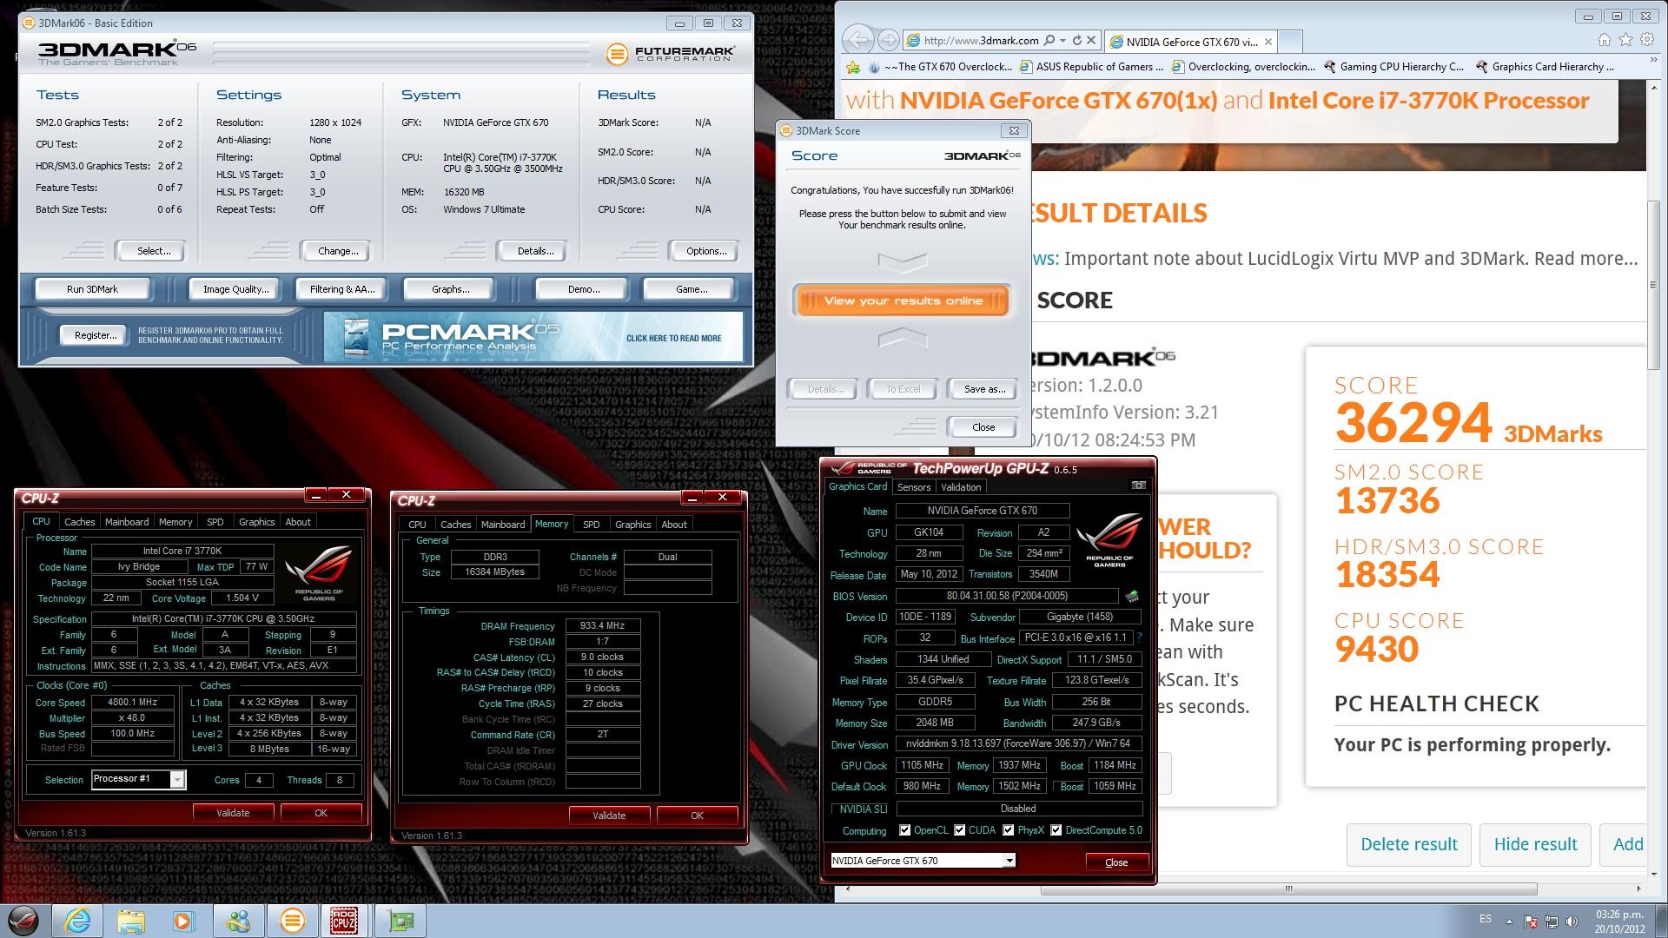Click Filtering & AA... button
Image resolution: width=1668 pixels, height=938 pixels.
click(343, 289)
